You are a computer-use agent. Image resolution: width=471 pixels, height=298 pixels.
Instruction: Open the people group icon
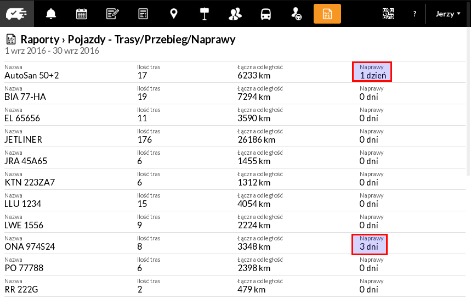click(x=235, y=14)
